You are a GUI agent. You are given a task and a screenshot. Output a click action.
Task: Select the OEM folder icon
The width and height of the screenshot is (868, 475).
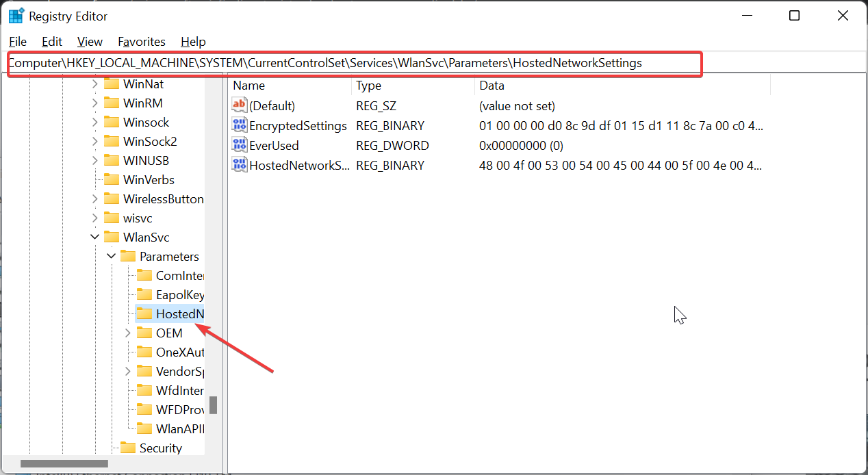pyautogui.click(x=144, y=333)
